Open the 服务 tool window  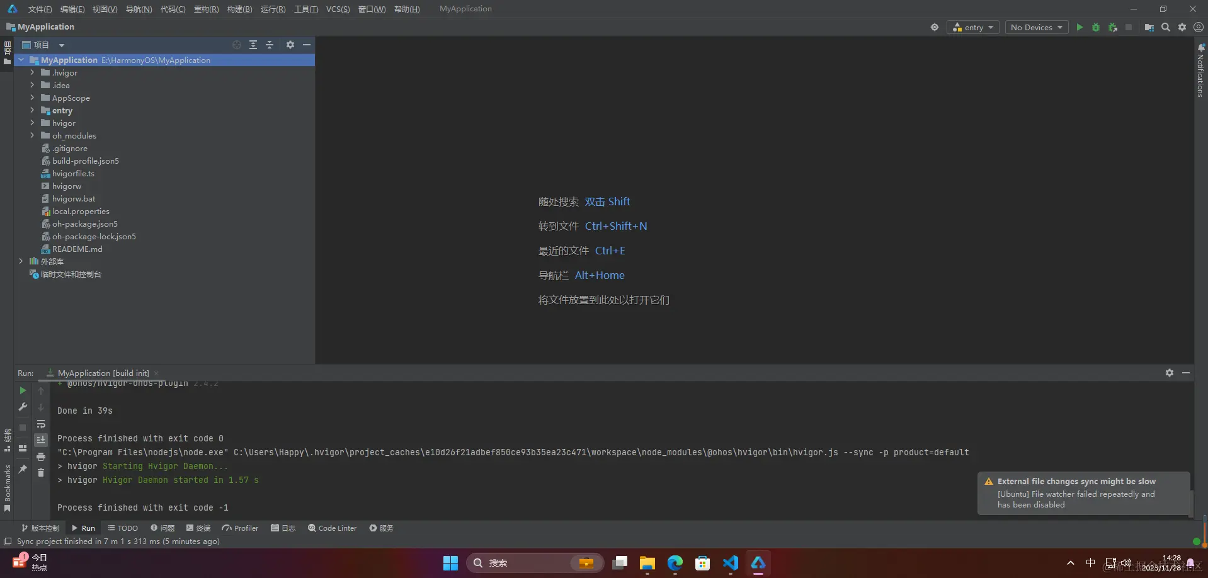tap(382, 528)
